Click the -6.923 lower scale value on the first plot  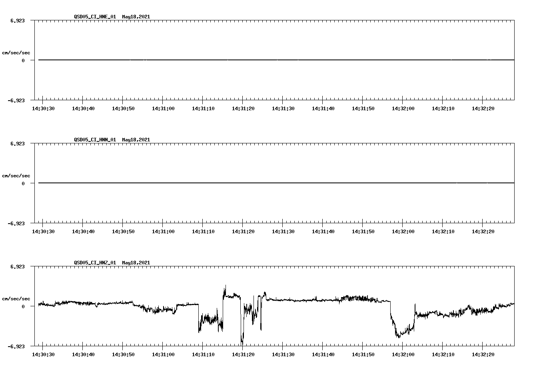coord(16,100)
